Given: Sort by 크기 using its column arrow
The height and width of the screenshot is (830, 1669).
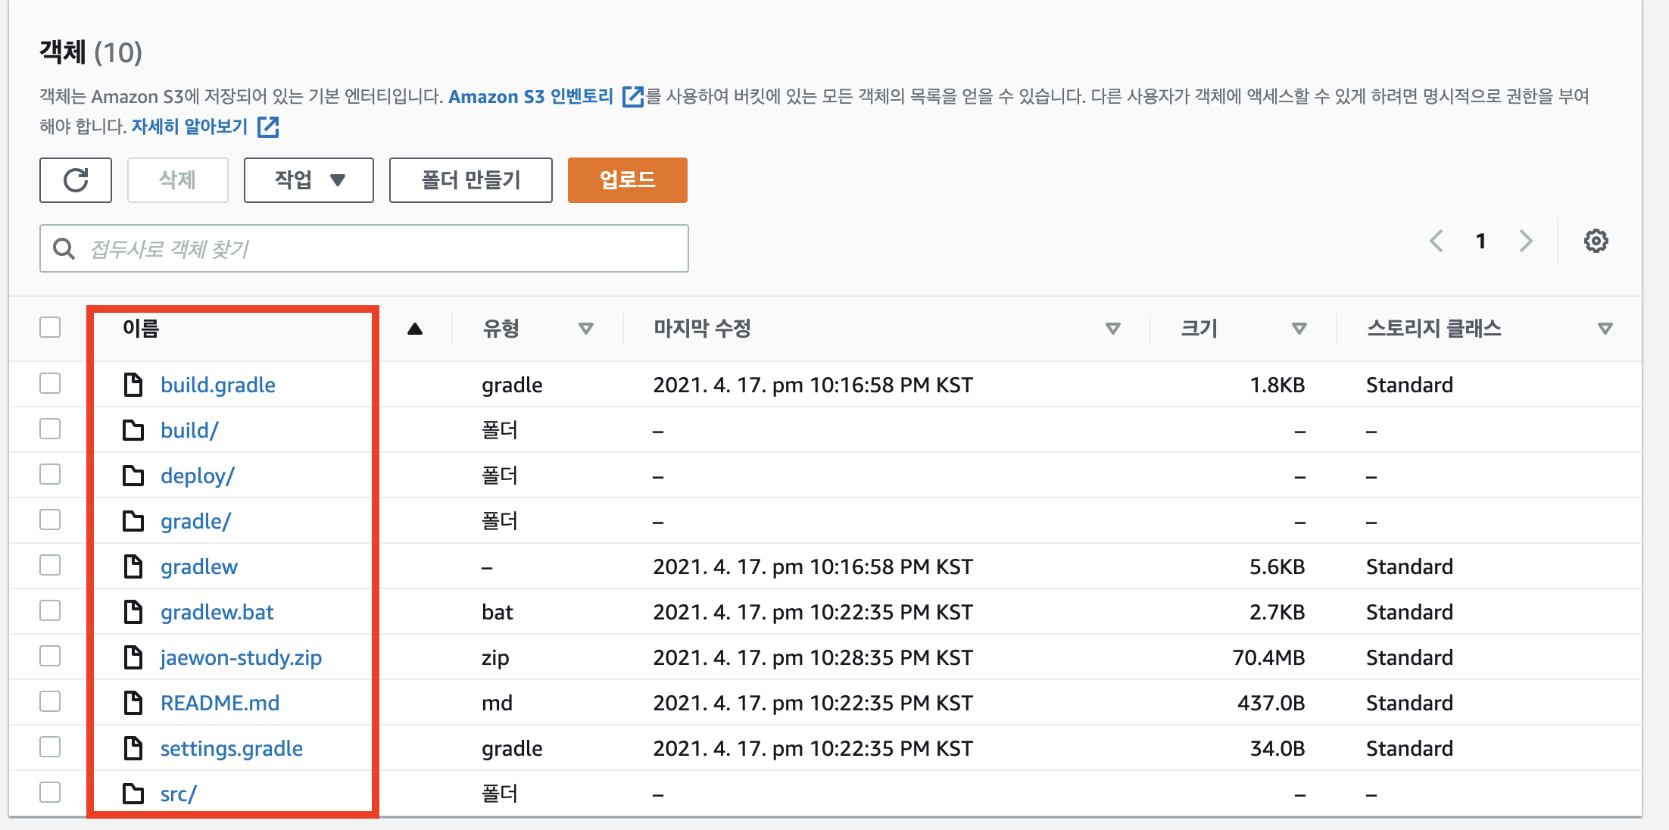Looking at the screenshot, I should pyautogui.click(x=1299, y=329).
